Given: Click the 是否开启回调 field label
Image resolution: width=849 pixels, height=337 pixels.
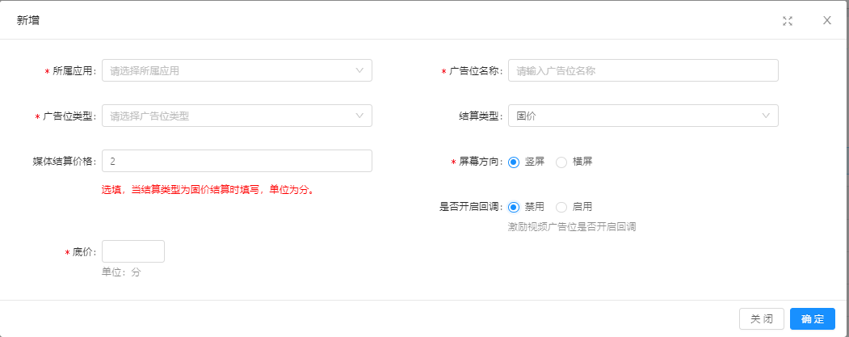Looking at the screenshot, I should (x=471, y=207).
